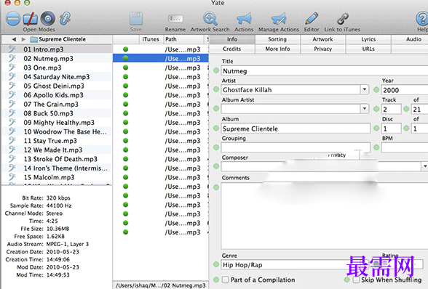Open the Editor pencil icon
Screen dimensions: 428x289
point(312,19)
